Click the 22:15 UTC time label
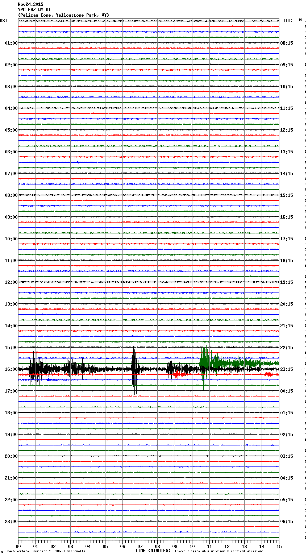The width and height of the screenshot is (308, 556). [x=287, y=348]
